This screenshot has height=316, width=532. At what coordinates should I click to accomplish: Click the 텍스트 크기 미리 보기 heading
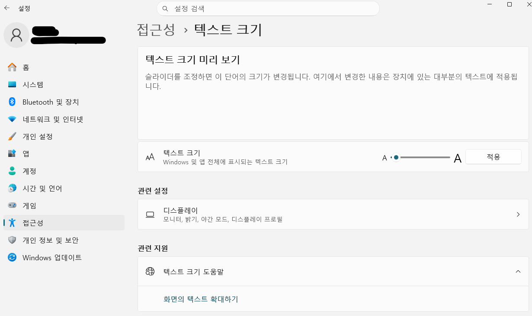[x=192, y=60]
